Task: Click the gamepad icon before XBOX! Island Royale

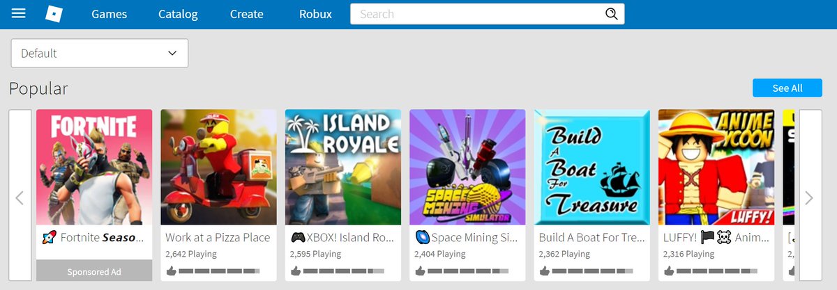Action: [x=298, y=237]
